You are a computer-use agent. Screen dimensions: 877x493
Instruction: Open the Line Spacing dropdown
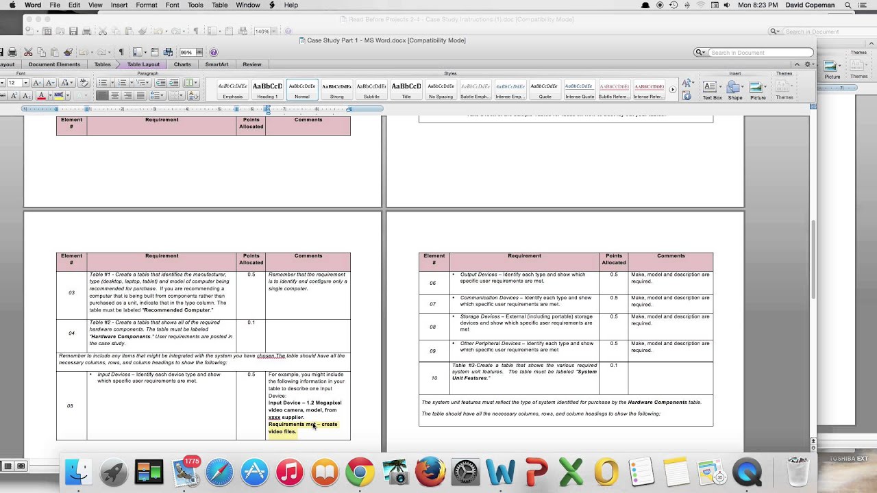point(157,95)
